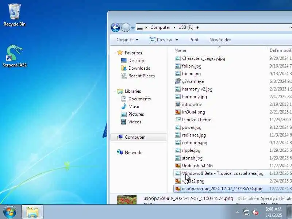
Task: Expand the arrow after USB (F:) breadcrumb
Action: click(198, 28)
